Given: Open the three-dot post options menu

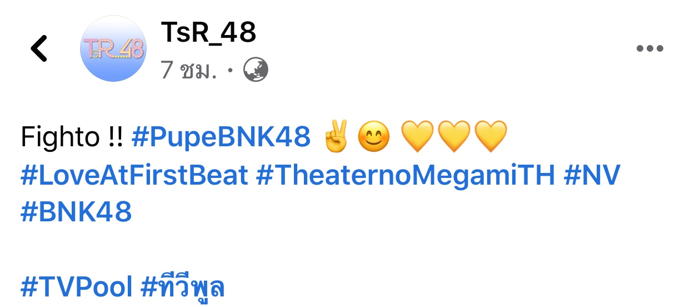Looking at the screenshot, I should pyautogui.click(x=649, y=48).
